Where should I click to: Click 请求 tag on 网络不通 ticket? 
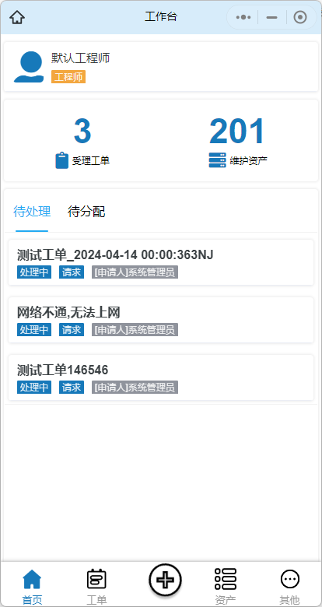(72, 330)
